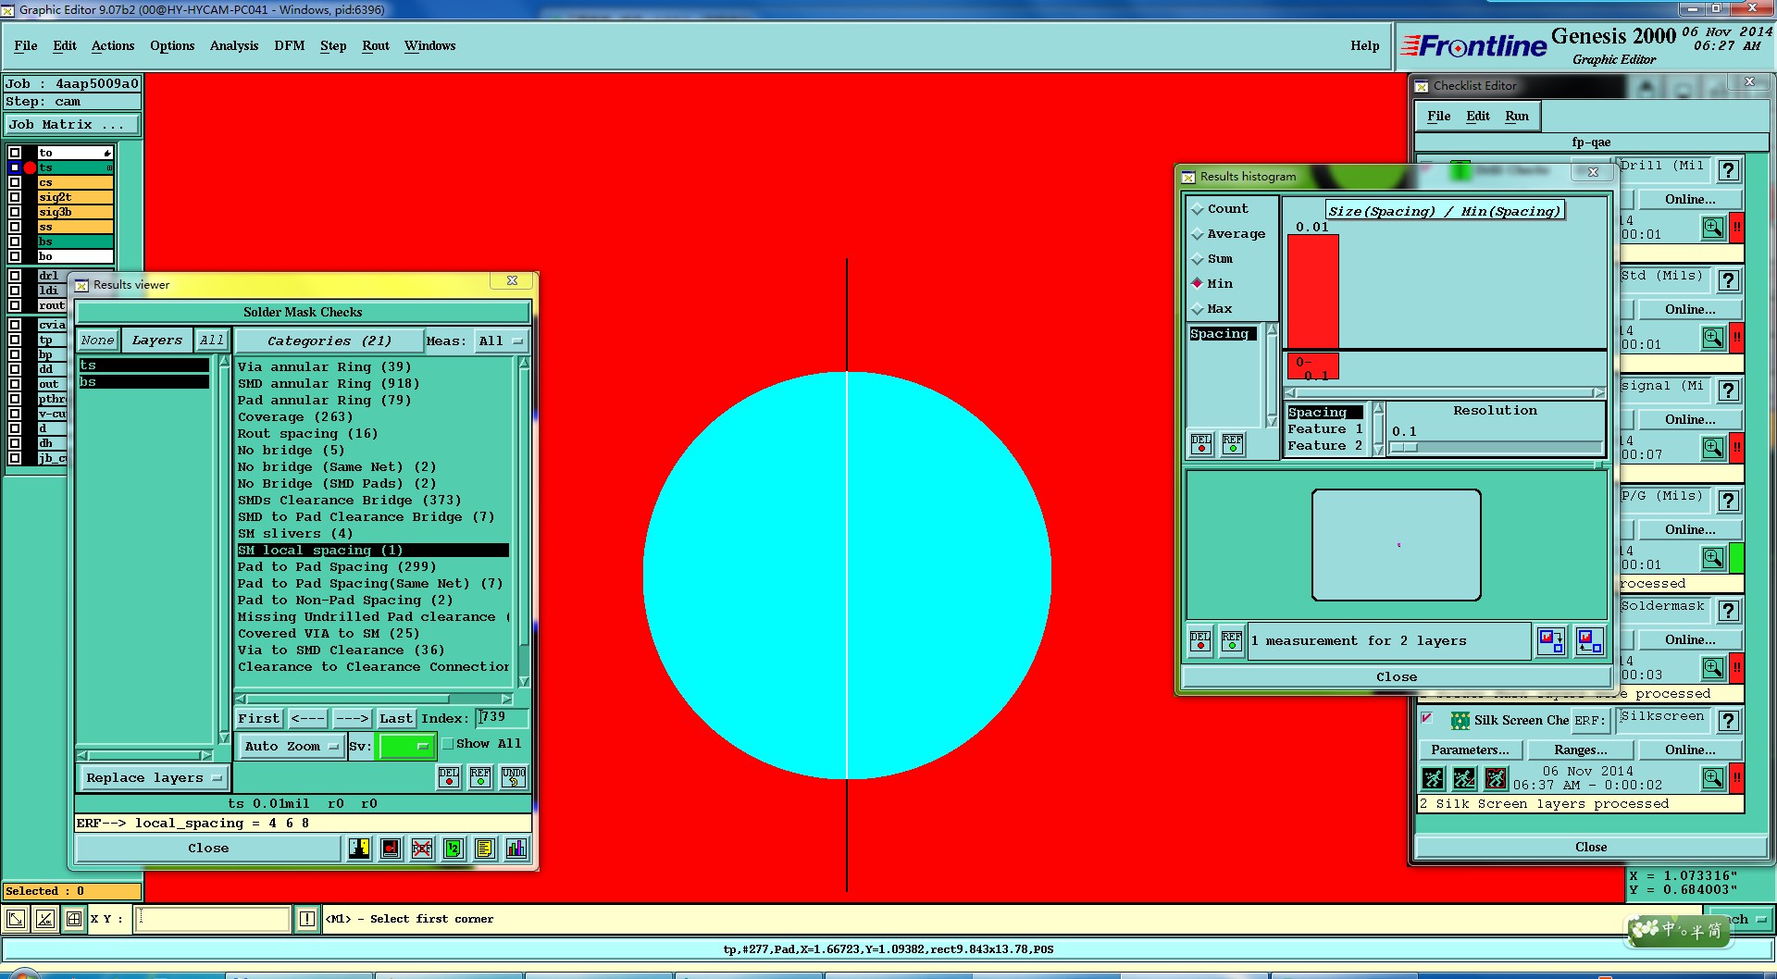
Task: Click the help question mark next to Soldermask ERF
Action: [x=1728, y=611]
